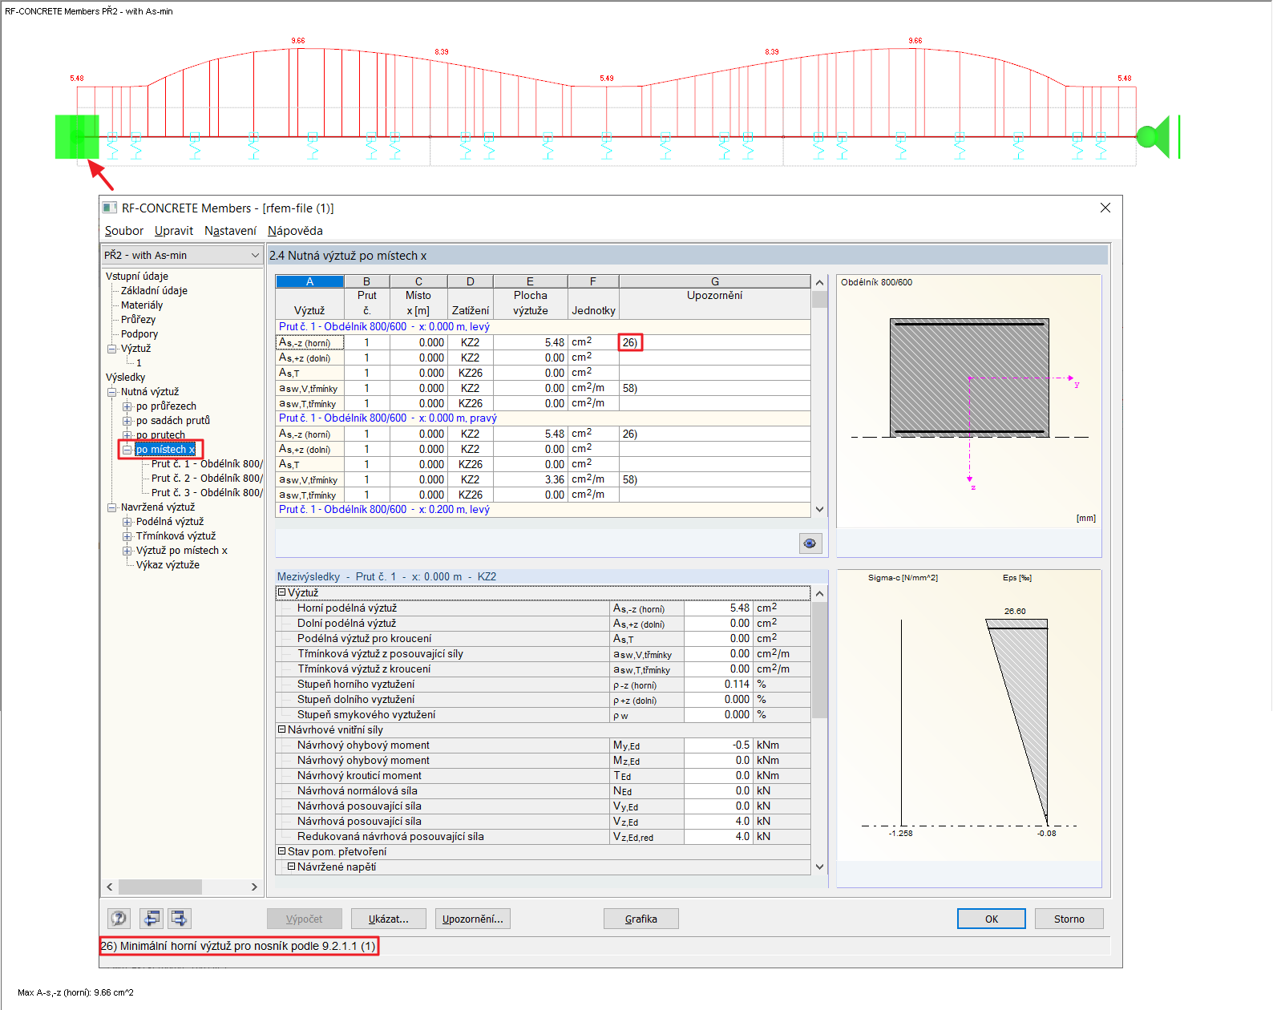The width and height of the screenshot is (1273, 1010).
Task: Open the Soubor menu
Action: click(124, 231)
